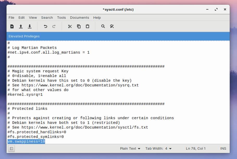Image resolution: width=237 pixels, height=159 pixels.
Task: Open the Plain Text language dropdown
Action: 130,149
